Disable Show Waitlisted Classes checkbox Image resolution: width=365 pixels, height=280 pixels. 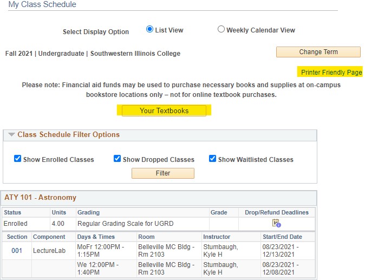(213, 159)
